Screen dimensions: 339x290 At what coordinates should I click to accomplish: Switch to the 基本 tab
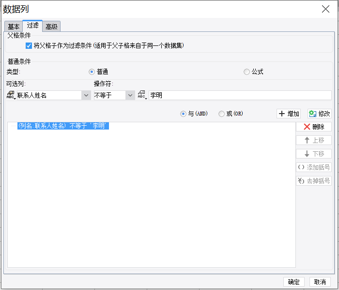click(x=14, y=27)
